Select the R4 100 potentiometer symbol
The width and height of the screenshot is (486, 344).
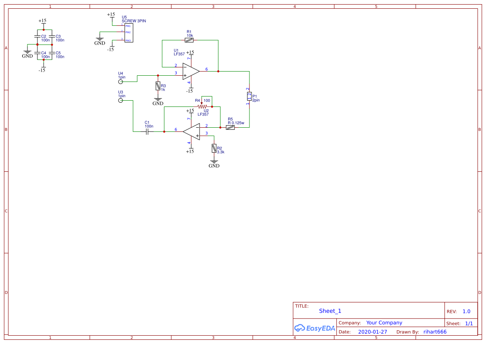pos(202,106)
